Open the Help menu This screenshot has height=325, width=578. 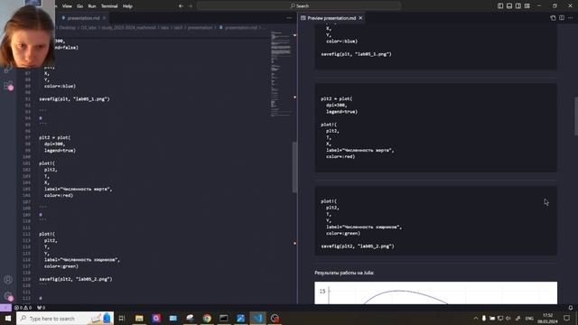coord(127,6)
